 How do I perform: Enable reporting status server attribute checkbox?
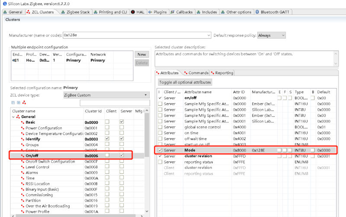click(160, 162)
